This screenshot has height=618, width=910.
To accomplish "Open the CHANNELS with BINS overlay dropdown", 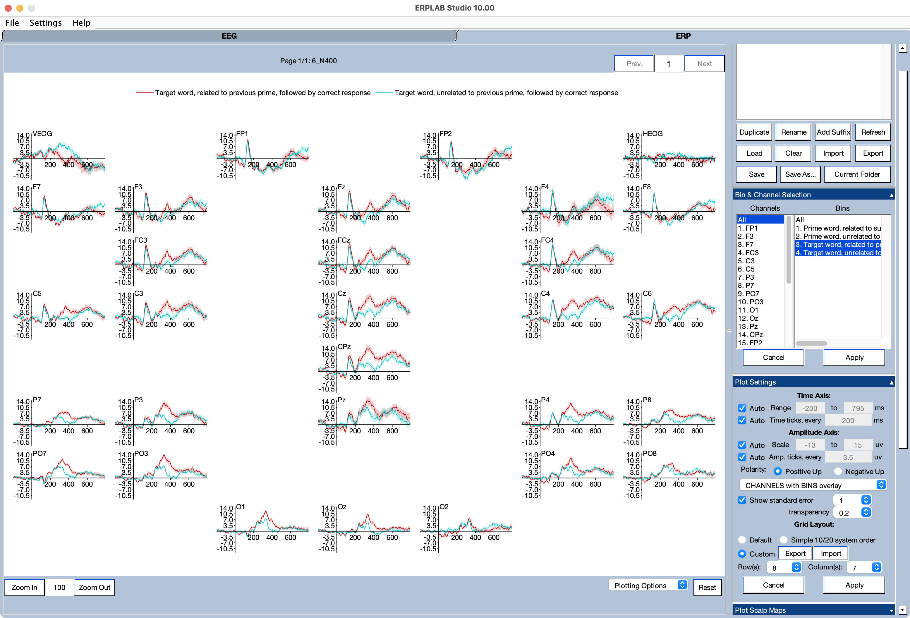I will point(813,485).
